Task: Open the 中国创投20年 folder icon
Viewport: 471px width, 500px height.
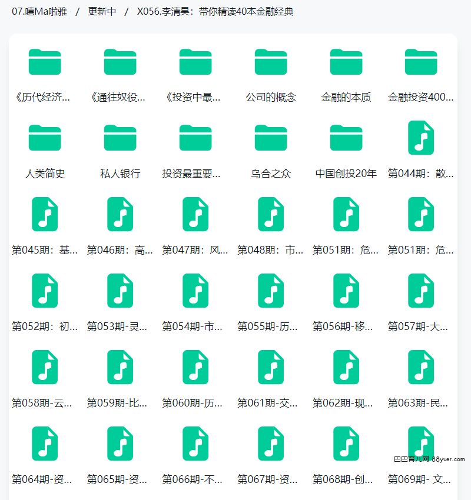Action: point(346,138)
